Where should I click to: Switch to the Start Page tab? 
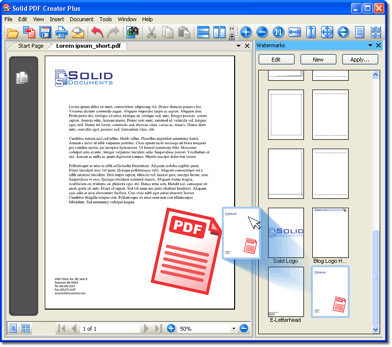pyautogui.click(x=30, y=46)
